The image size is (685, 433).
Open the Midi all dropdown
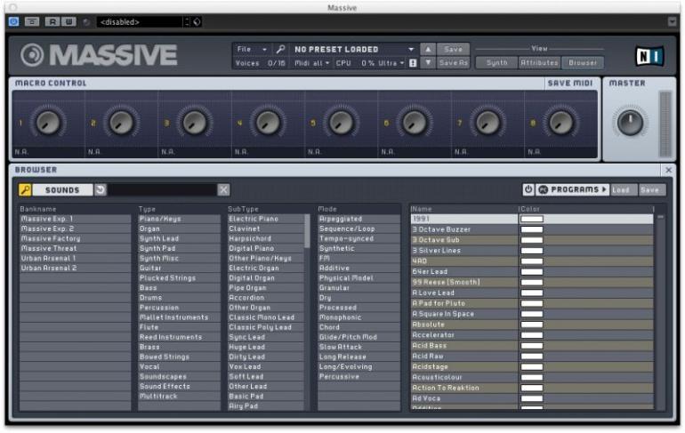[x=311, y=63]
